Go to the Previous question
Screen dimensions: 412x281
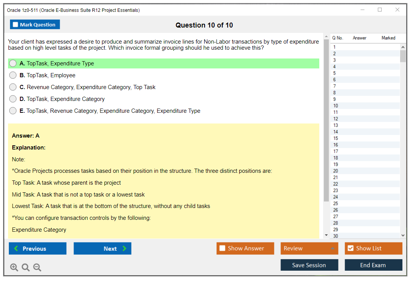38,249
